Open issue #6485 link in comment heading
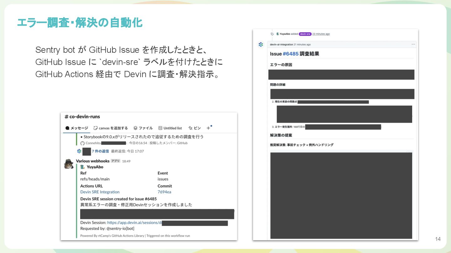This screenshot has width=451, height=253. (291, 54)
